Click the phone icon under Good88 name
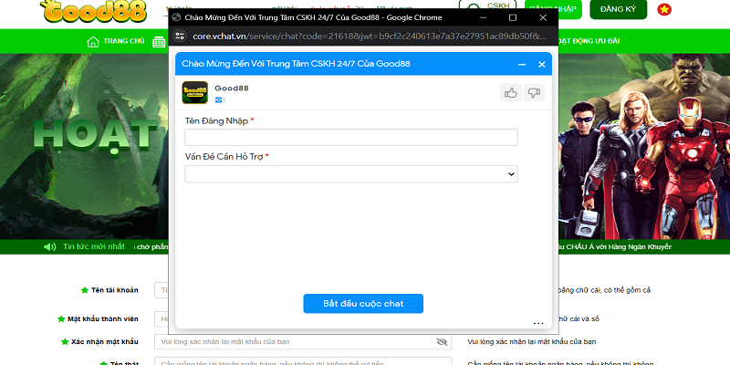Image resolution: width=730 pixels, height=365 pixels. (219, 99)
